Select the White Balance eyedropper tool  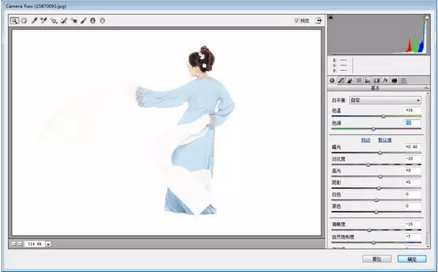tap(34, 20)
